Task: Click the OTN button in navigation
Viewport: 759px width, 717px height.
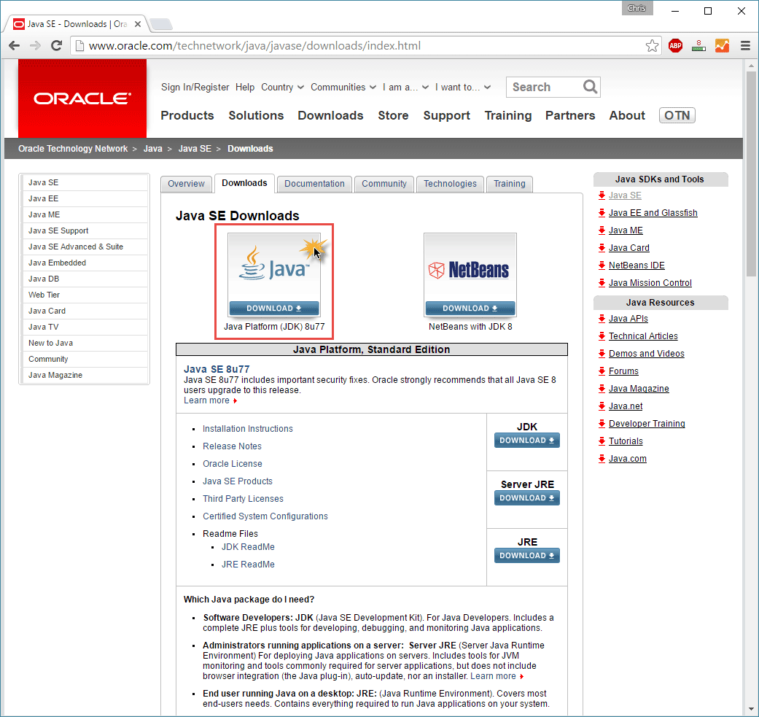Action: (677, 115)
